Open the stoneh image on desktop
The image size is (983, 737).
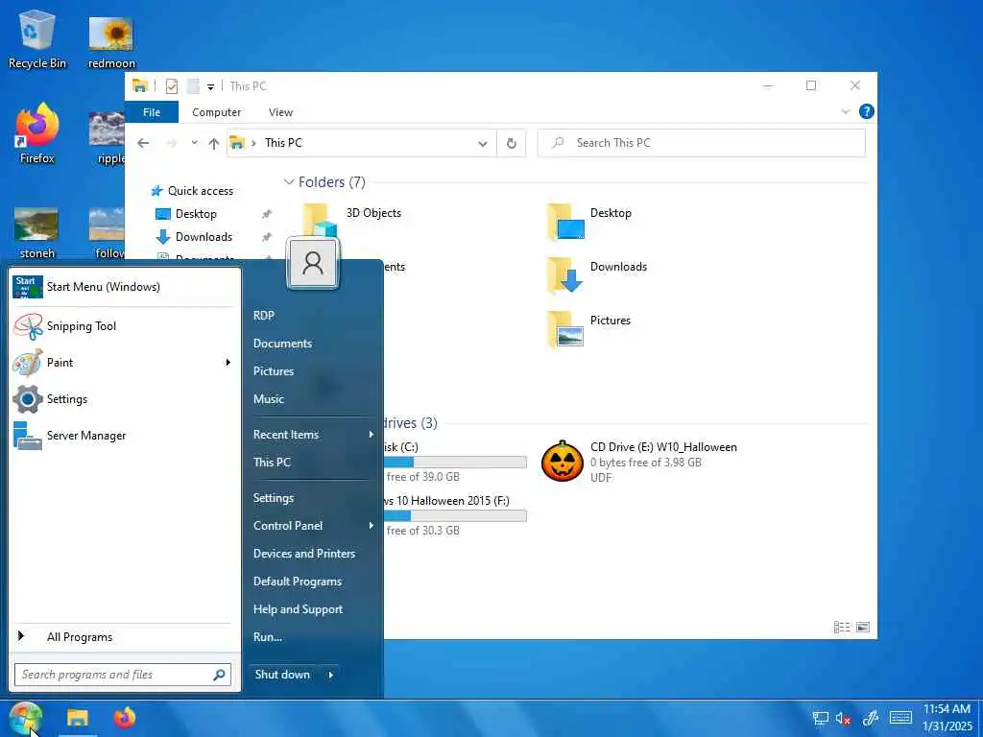(x=36, y=233)
